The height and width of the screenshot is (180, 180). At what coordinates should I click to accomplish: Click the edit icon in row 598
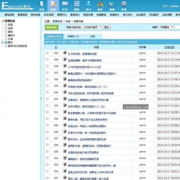pos(65,66)
